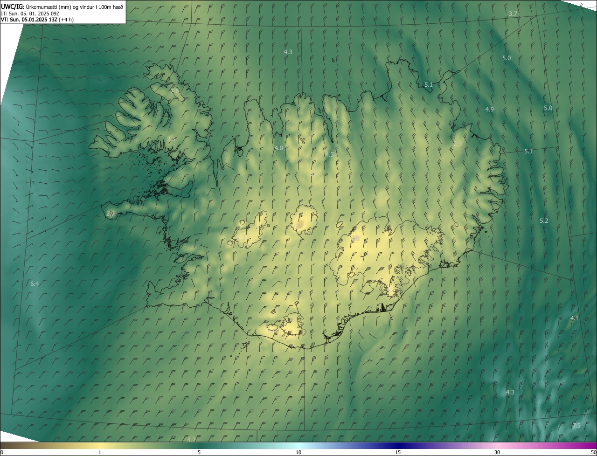
Task: Click the 2.3 value label
Action: tap(458, 144)
